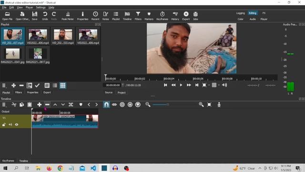The width and height of the screenshot is (305, 172).
Task: Open the View menu
Action: 20,8
